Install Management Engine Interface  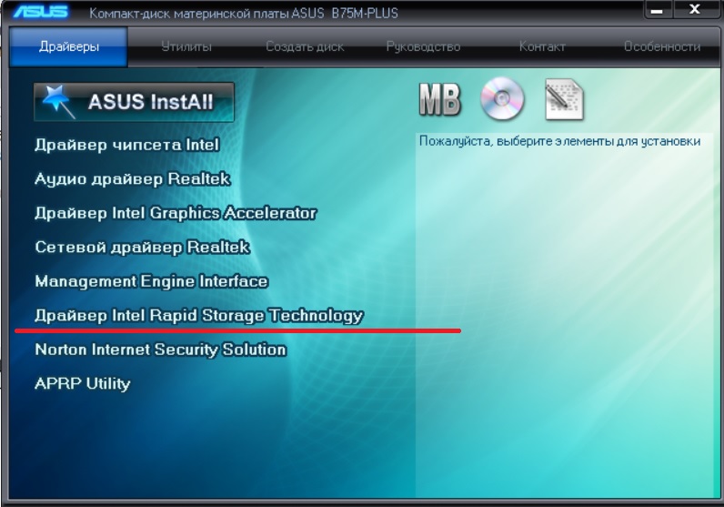coord(152,281)
